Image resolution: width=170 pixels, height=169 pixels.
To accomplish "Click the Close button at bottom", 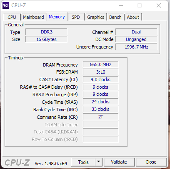I will click(x=151, y=162).
